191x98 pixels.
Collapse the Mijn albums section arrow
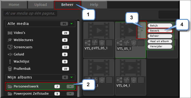(72, 77)
